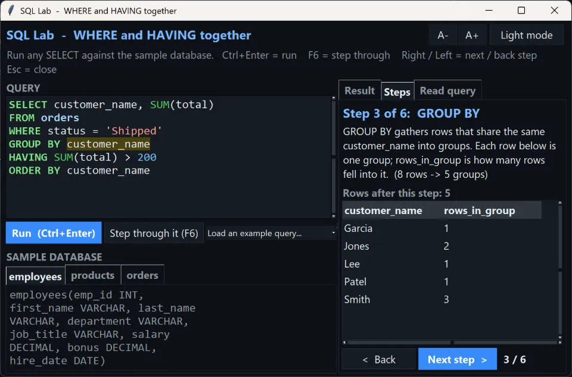Click the scroll-up arrow of query editor
Screen dimensions: 572x377
coord(334,98)
